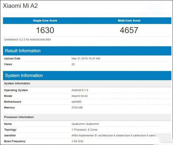Click the multi-core score value 4657
Screen dimensions: 173x145
click(x=129, y=30)
